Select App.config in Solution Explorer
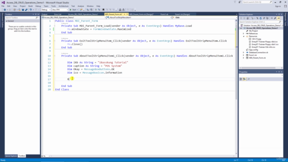The width and height of the screenshot is (288, 162). [x=253, y=50]
